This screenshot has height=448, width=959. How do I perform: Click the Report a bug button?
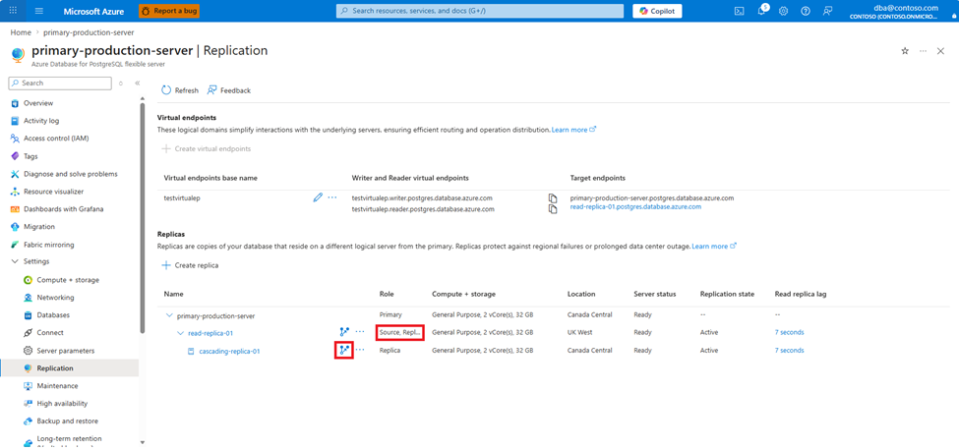169,11
